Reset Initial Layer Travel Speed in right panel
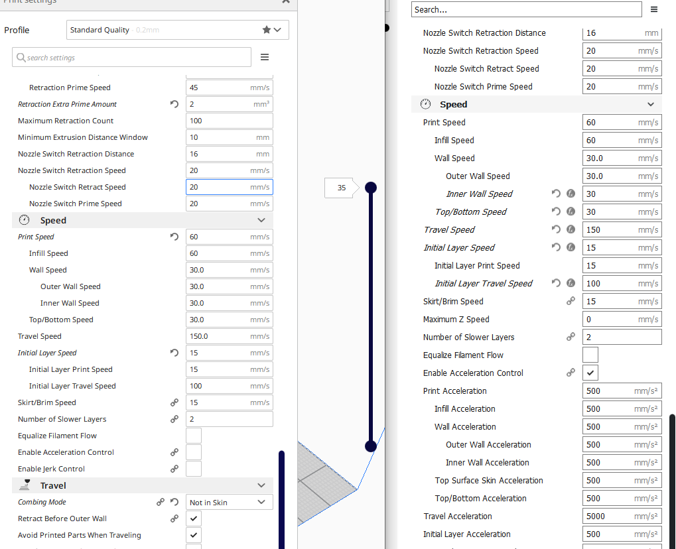 pos(556,283)
